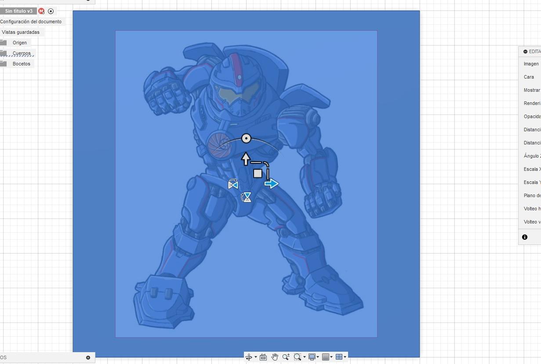Viewport: 541px width, 364px height.
Task: Select 'Vistas guardadas' in the browser
Action: pos(21,32)
